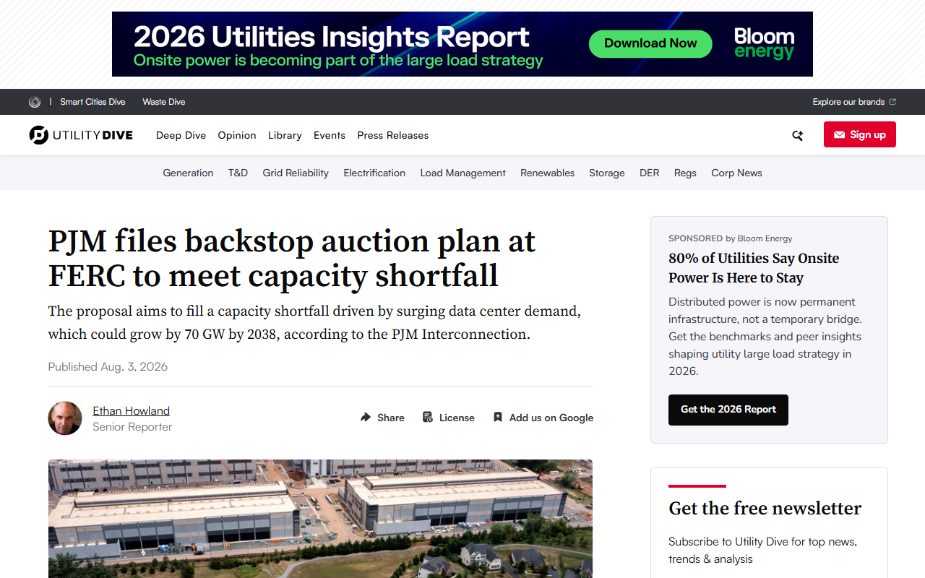Click the data center article image
Viewport: 925px width, 578px height.
[320, 519]
